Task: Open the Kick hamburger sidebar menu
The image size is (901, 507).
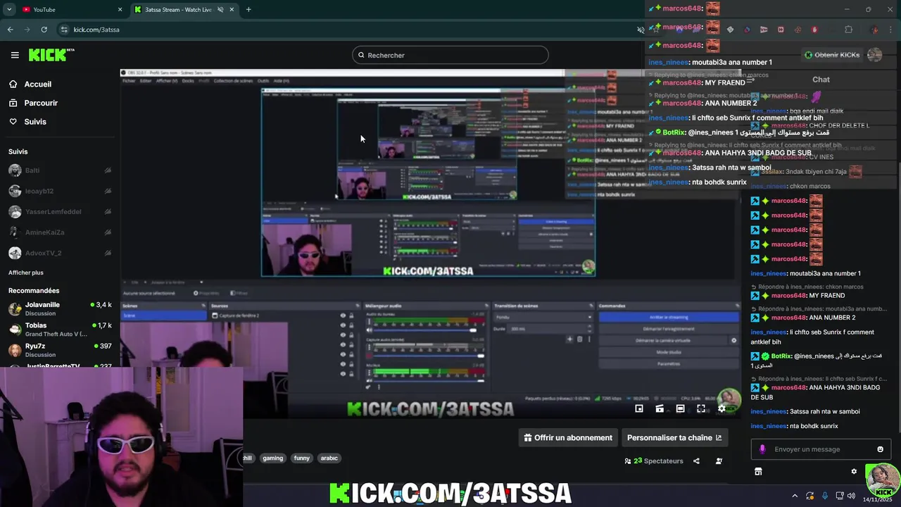Action: (15, 55)
